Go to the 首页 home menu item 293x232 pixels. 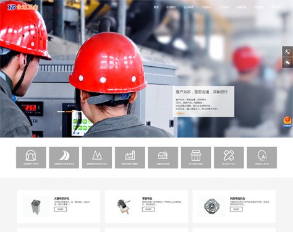pyautogui.click(x=156, y=7)
